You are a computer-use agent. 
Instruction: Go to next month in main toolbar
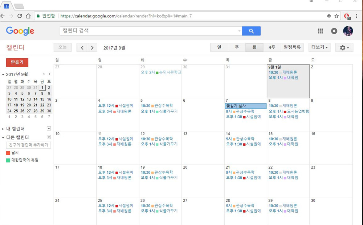point(92,48)
